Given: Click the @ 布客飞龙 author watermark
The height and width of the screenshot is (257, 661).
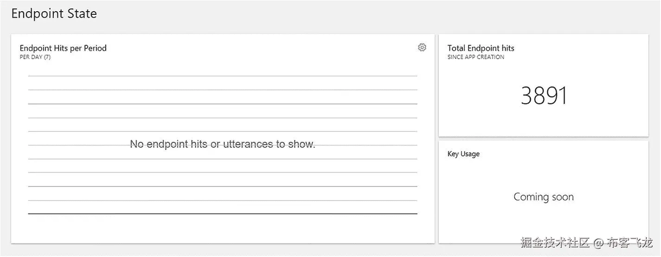Looking at the screenshot, I should [x=623, y=242].
